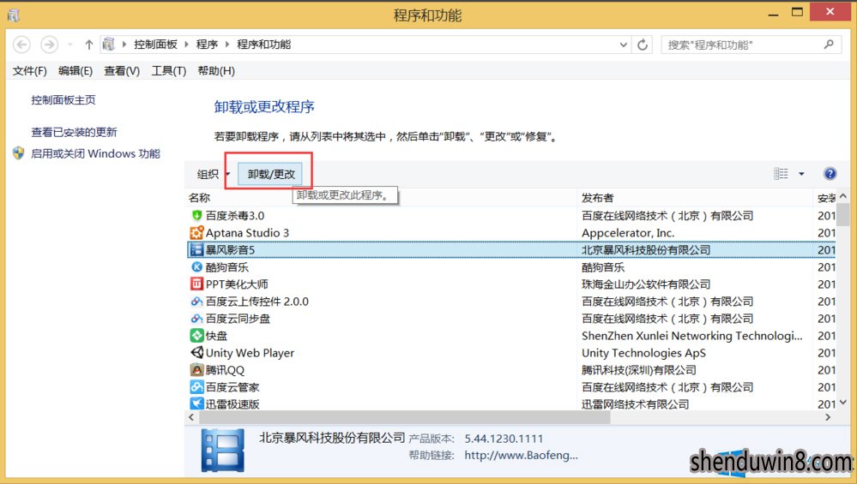Image resolution: width=857 pixels, height=484 pixels.
Task: Click the horizontal scrollbar right arrow
Action: point(829,417)
